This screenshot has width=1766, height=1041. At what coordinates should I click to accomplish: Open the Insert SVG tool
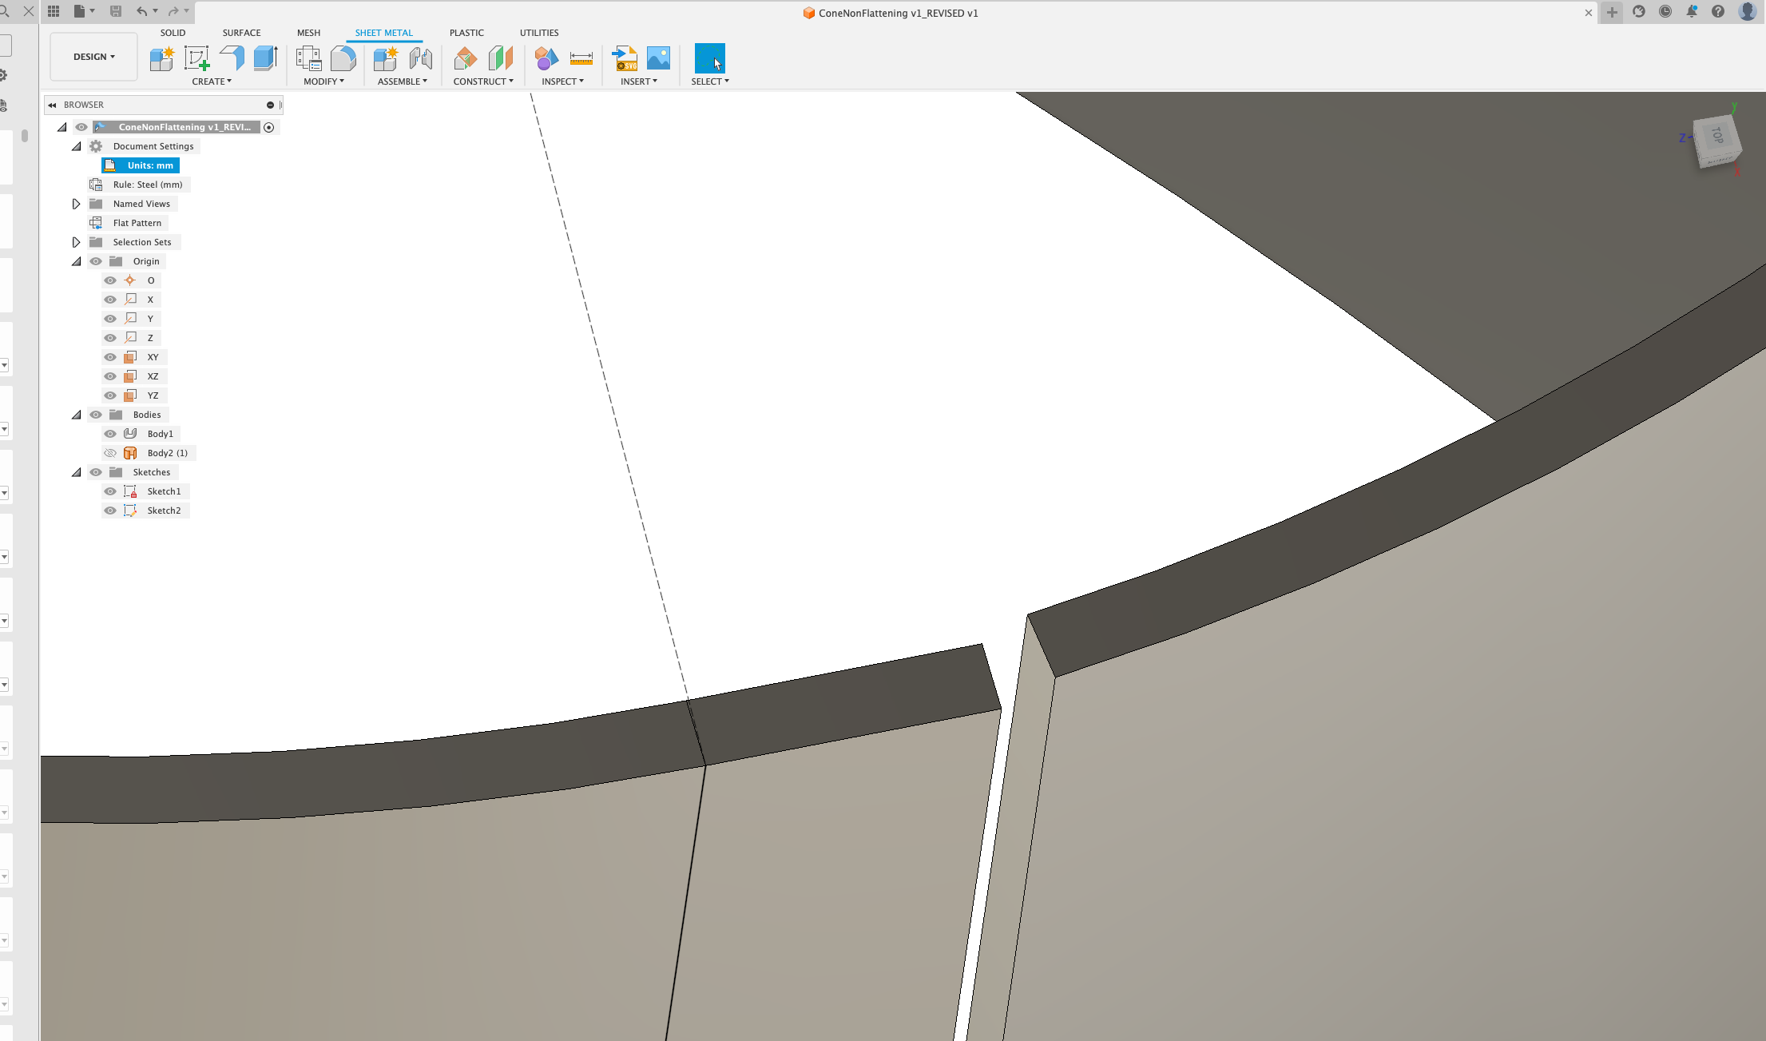[624, 58]
